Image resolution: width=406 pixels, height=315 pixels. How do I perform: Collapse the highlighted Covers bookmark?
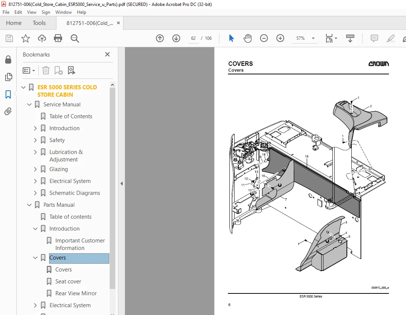tap(35, 258)
